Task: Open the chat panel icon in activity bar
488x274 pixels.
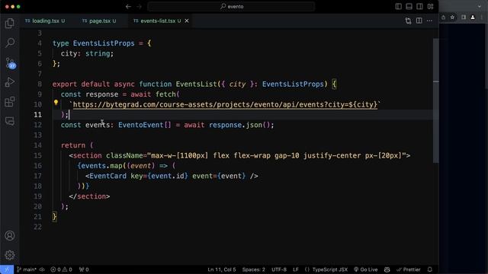Action: tap(10, 122)
